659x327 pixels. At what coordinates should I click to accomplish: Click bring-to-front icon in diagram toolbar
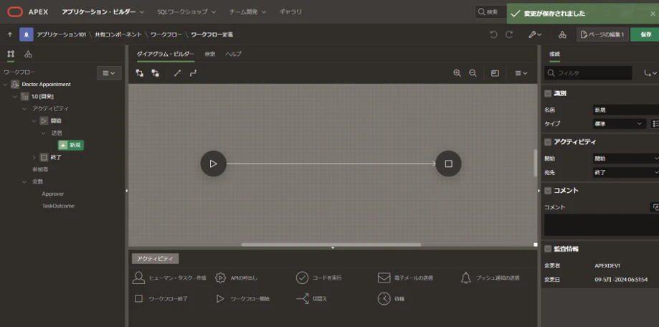[x=140, y=73]
